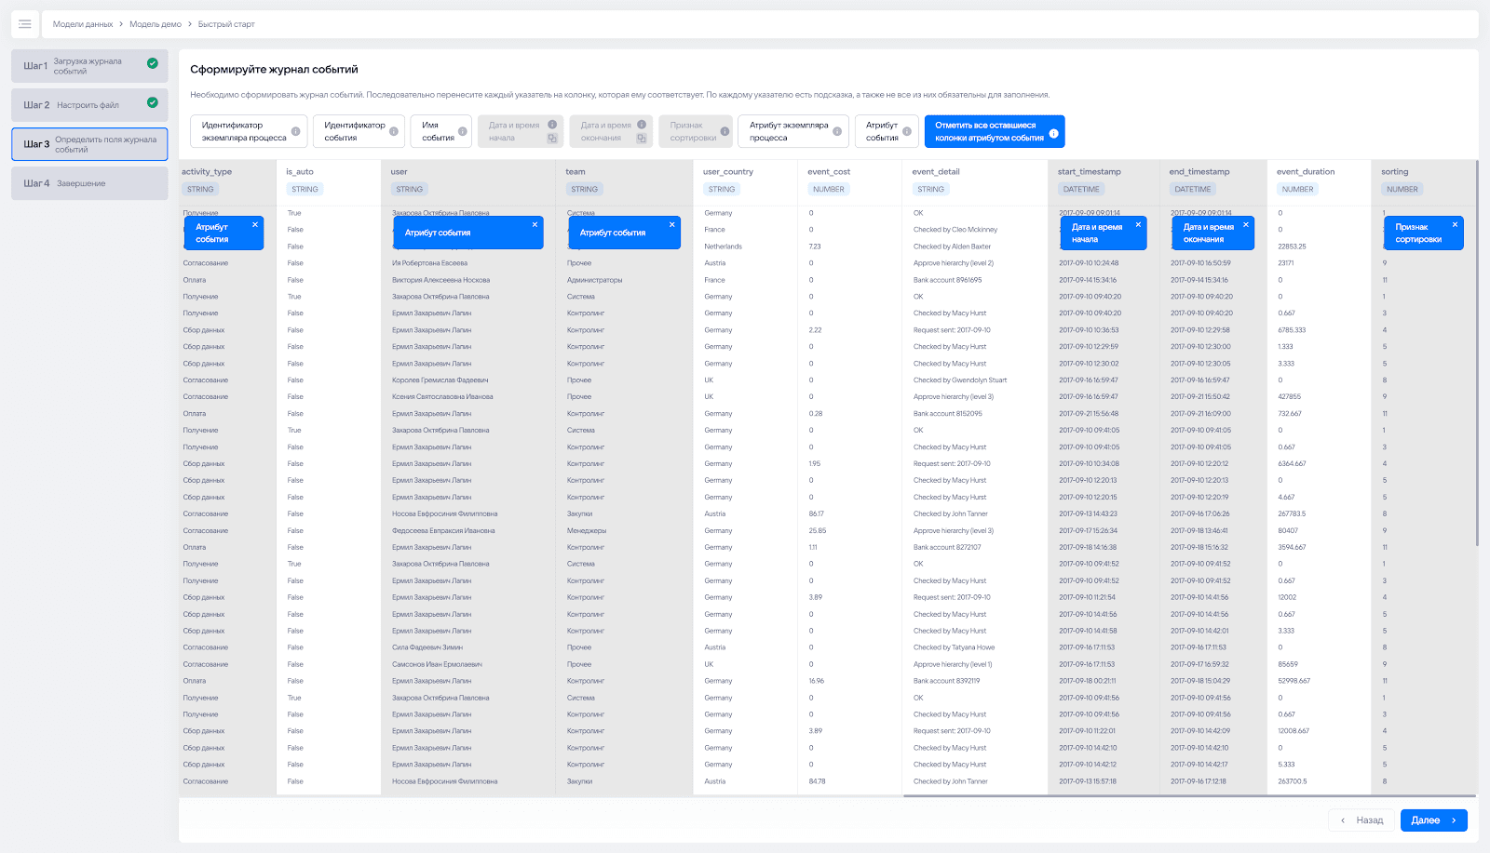This screenshot has width=1490, height=853.
Task: Click info icon on blue 'Отметить все оставшиеся' button
Action: (x=1053, y=133)
